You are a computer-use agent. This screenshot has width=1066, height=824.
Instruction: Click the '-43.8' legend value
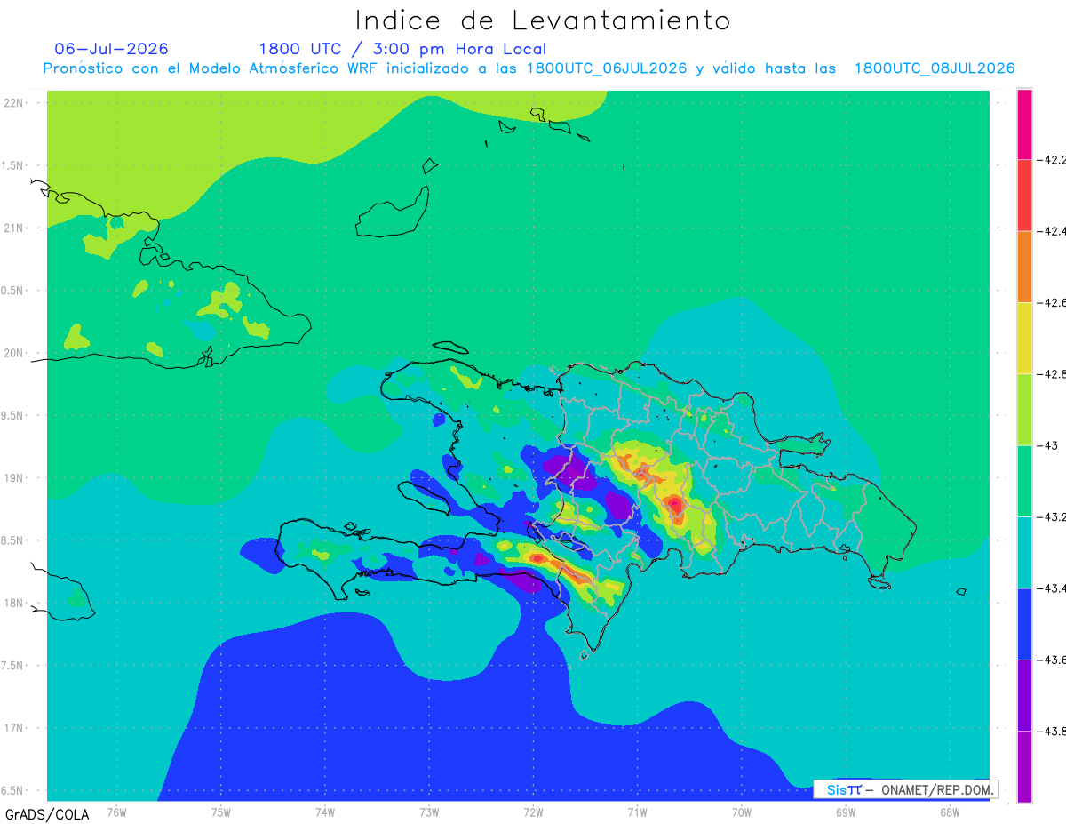point(1051,731)
